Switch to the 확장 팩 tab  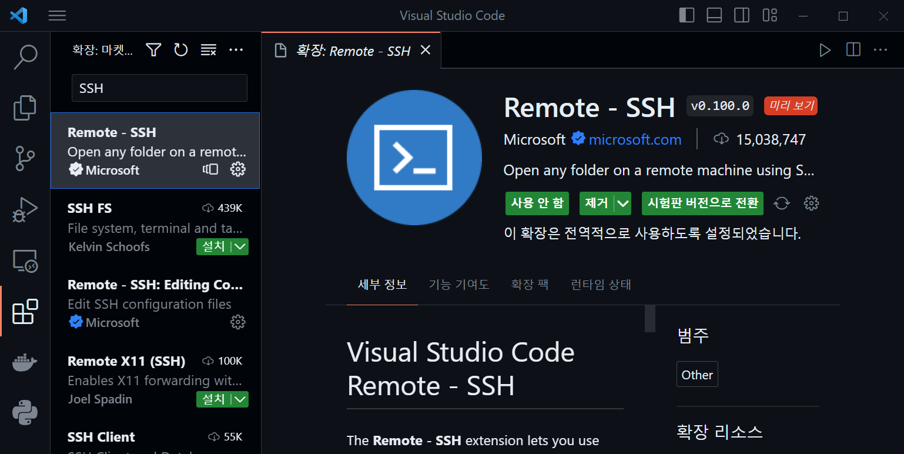pyautogui.click(x=530, y=285)
